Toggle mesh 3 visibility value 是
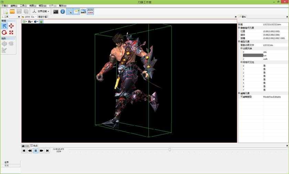Image resolution: width=289 pixels, height=174 pixels. [x=264, y=76]
